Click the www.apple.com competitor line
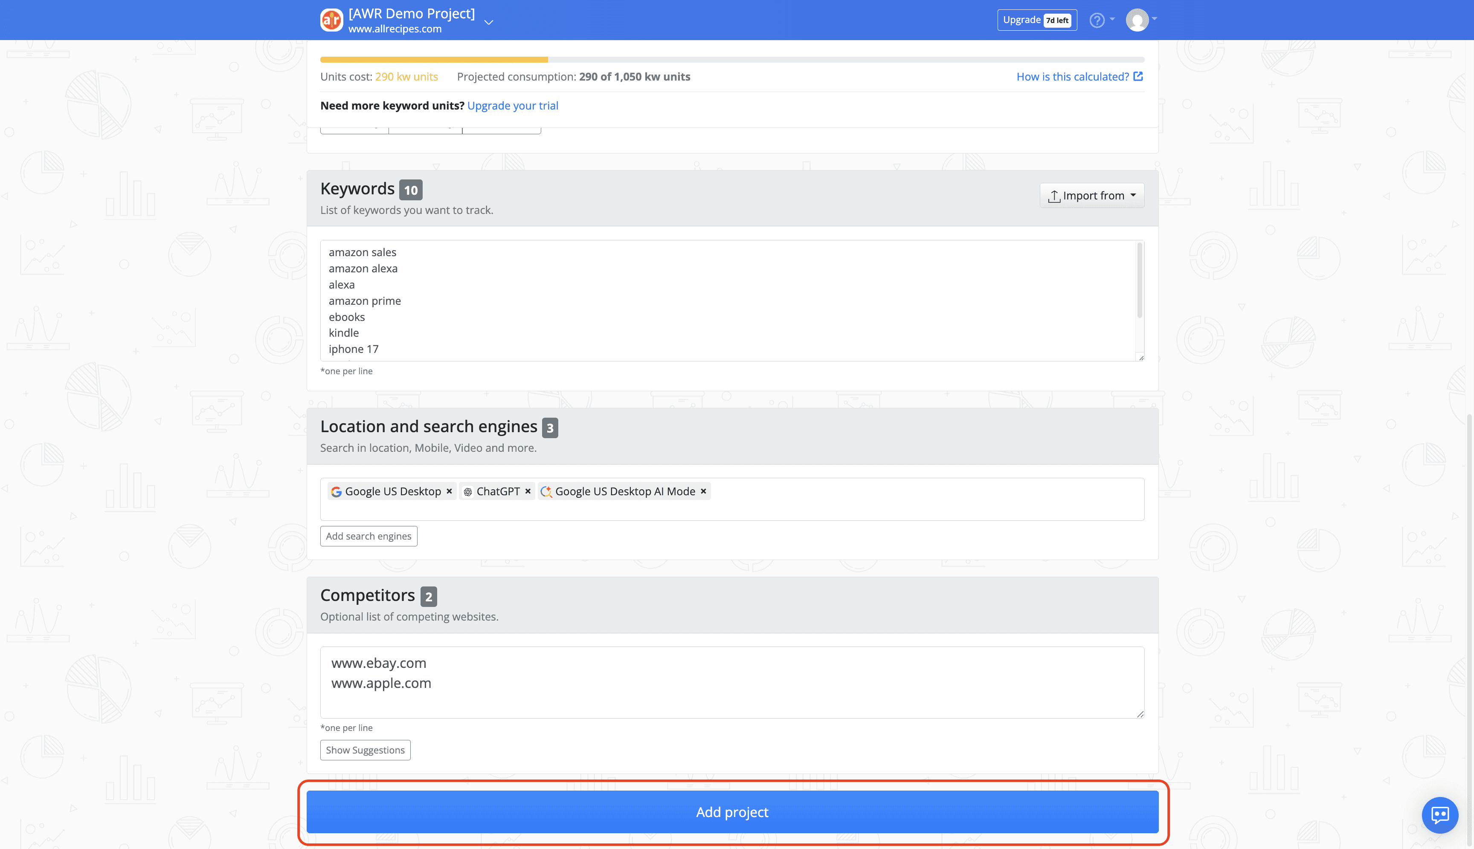This screenshot has width=1474, height=849. tap(381, 683)
